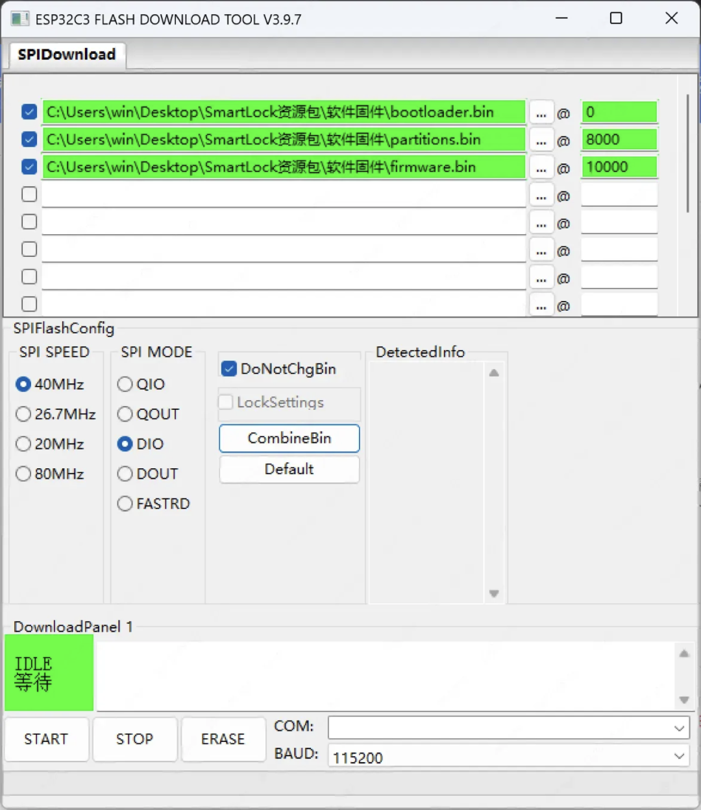The image size is (701, 810).
Task: Click DetectedInfo scroll up arrow
Action: 494,373
